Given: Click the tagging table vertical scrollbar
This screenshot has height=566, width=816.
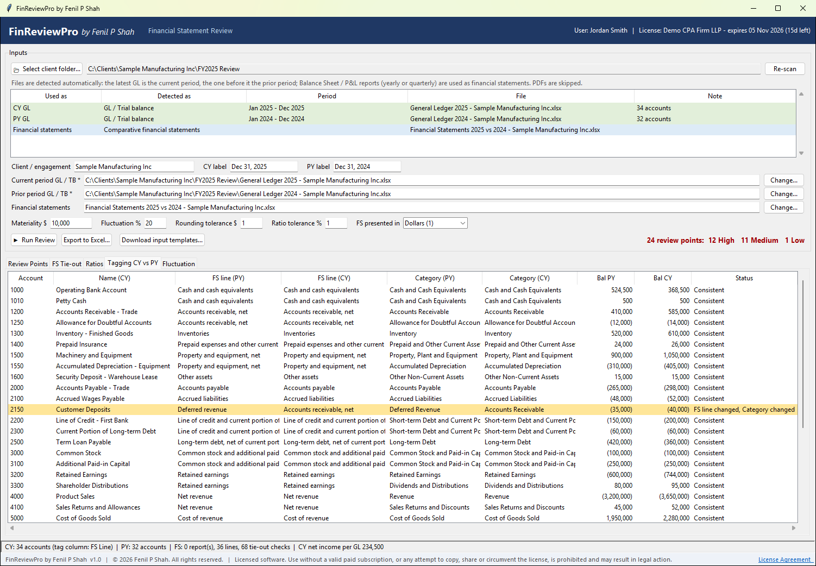Looking at the screenshot, I should coord(803,353).
